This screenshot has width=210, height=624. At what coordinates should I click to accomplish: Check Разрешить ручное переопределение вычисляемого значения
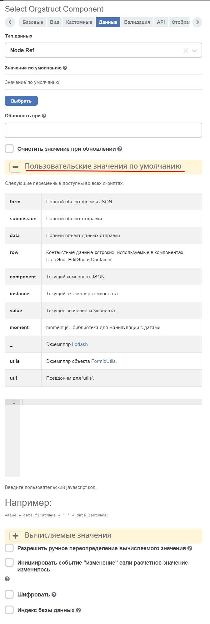pyautogui.click(x=9, y=548)
